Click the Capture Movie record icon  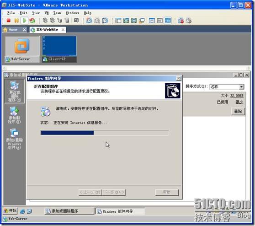point(181,21)
